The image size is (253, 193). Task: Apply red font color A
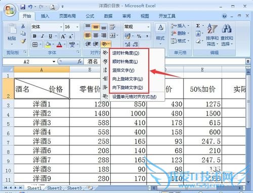[59, 45]
